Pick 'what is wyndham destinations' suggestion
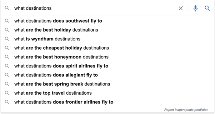Image resolution: width=215 pixels, height=114 pixels. pos(47,39)
